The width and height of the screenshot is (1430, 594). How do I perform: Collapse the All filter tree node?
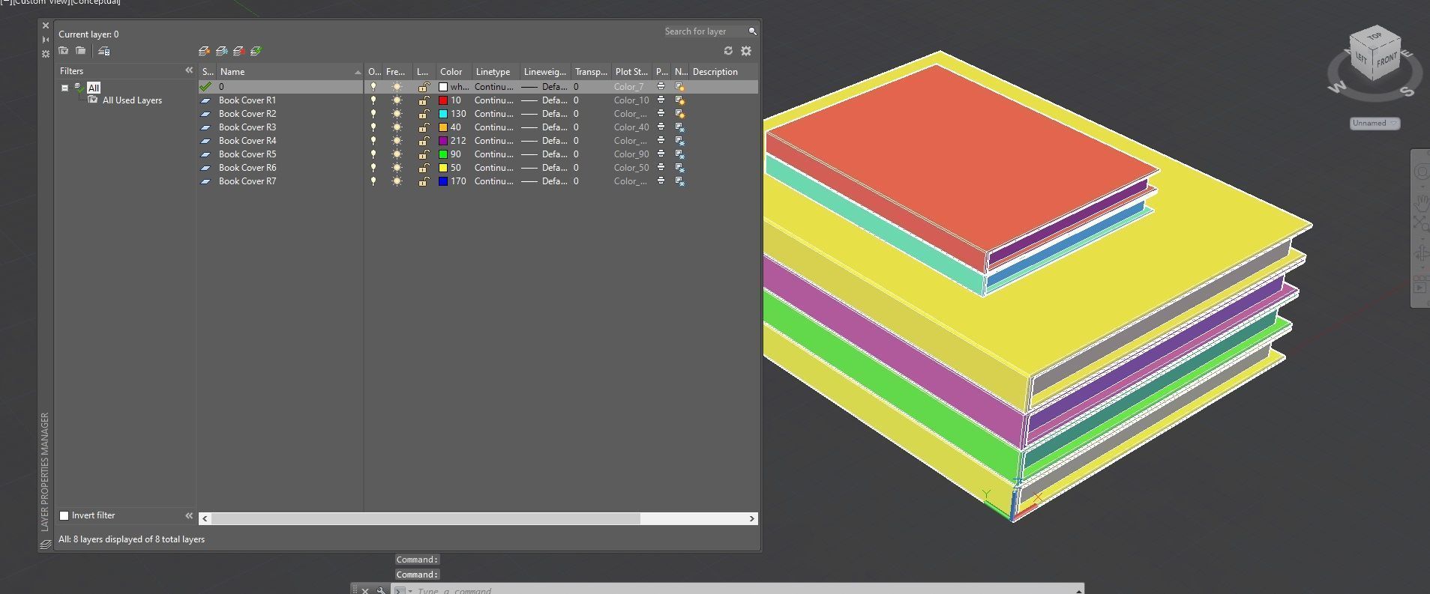[x=65, y=88]
